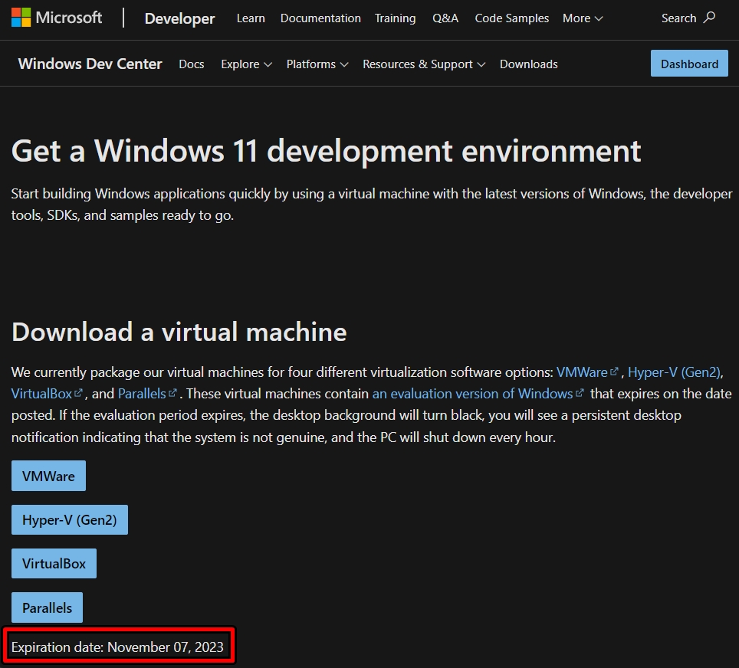Select Training in the top navigation
This screenshot has height=668, width=739.
pyautogui.click(x=395, y=18)
